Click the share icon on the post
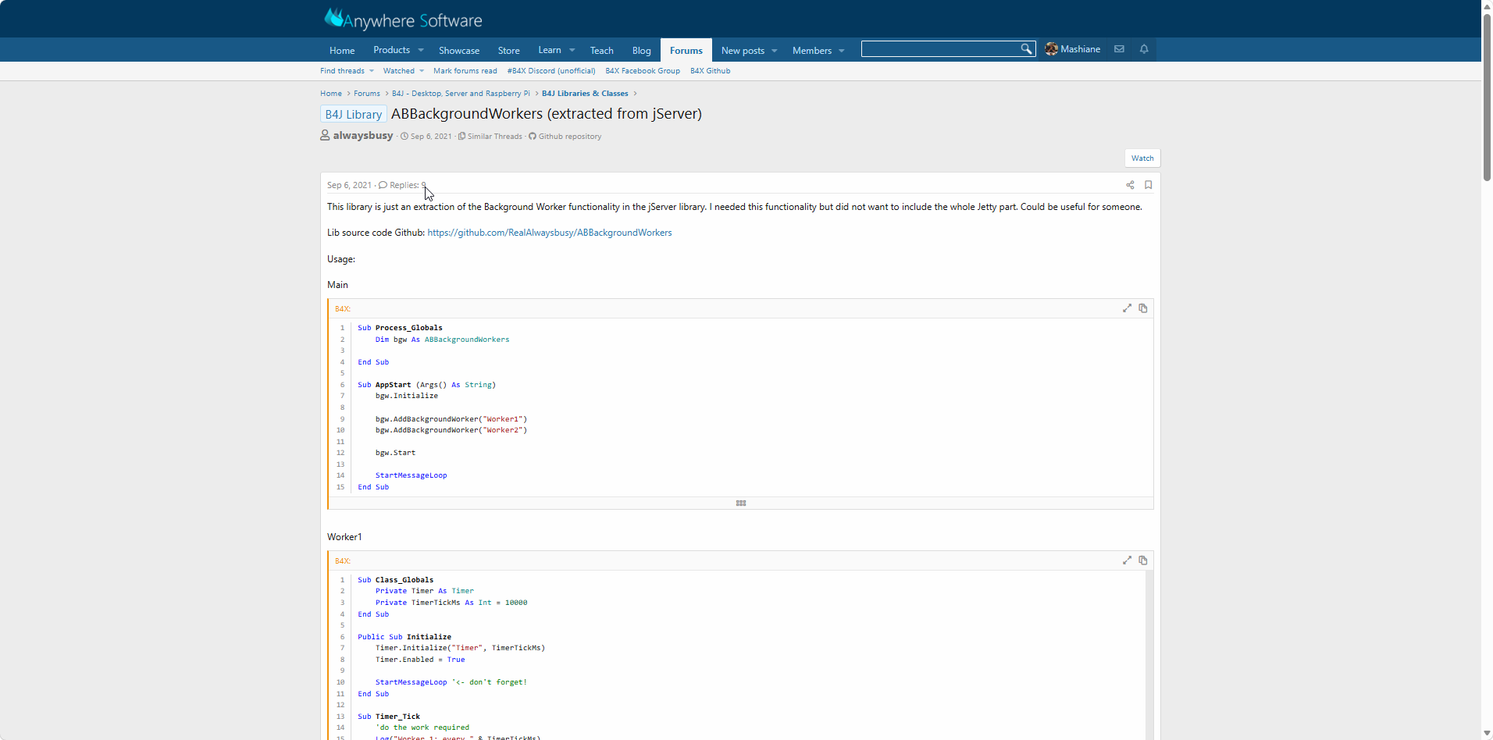1493x740 pixels. coord(1130,185)
